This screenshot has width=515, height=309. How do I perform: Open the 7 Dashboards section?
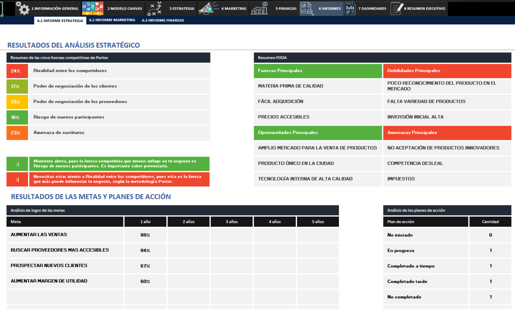click(372, 9)
